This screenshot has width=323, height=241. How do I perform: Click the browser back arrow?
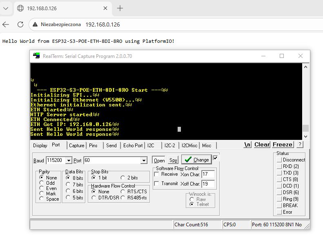click(6, 24)
